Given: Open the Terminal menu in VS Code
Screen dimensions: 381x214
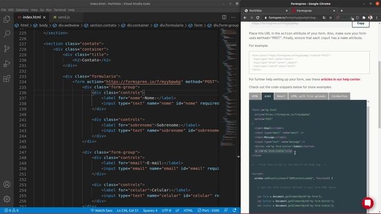Looking at the screenshot, I should 60,10.
